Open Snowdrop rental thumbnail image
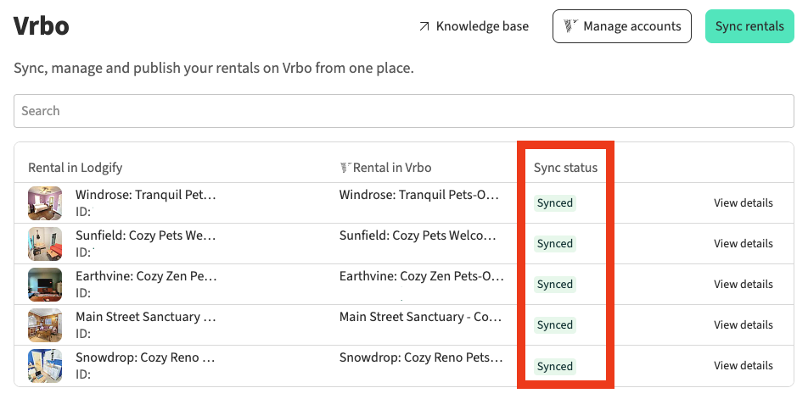This screenshot has width=808, height=399. tap(45, 366)
